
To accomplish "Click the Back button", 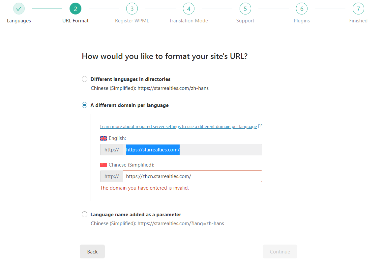I will 92,251.
